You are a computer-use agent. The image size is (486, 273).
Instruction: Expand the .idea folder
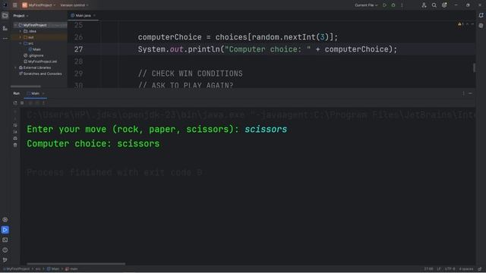[21, 31]
